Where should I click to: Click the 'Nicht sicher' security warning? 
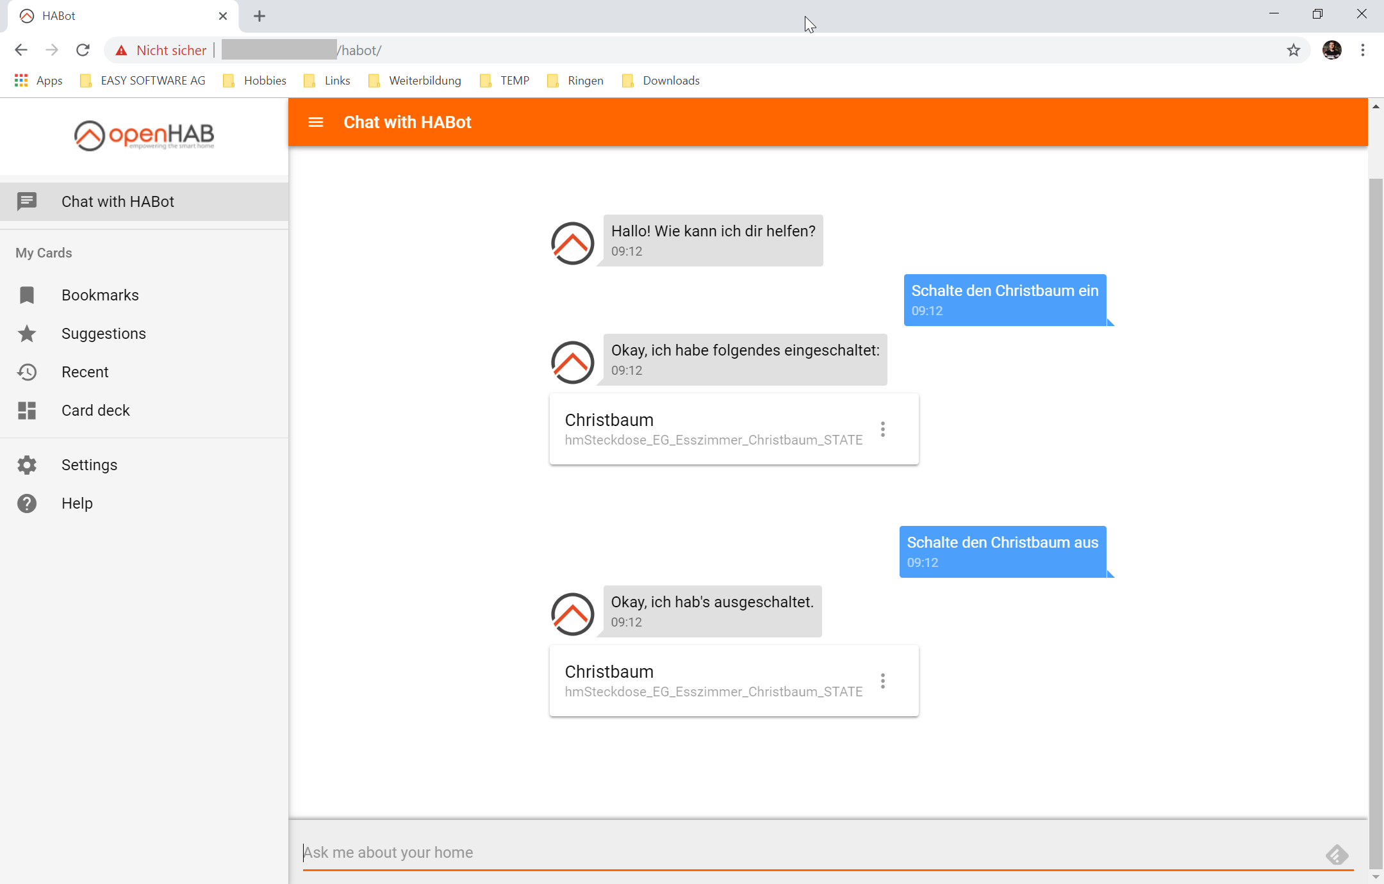coord(161,50)
